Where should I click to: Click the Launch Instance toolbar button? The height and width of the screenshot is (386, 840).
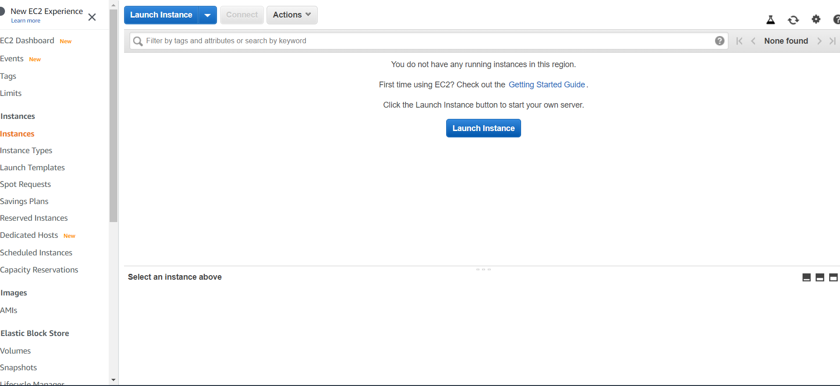[161, 15]
